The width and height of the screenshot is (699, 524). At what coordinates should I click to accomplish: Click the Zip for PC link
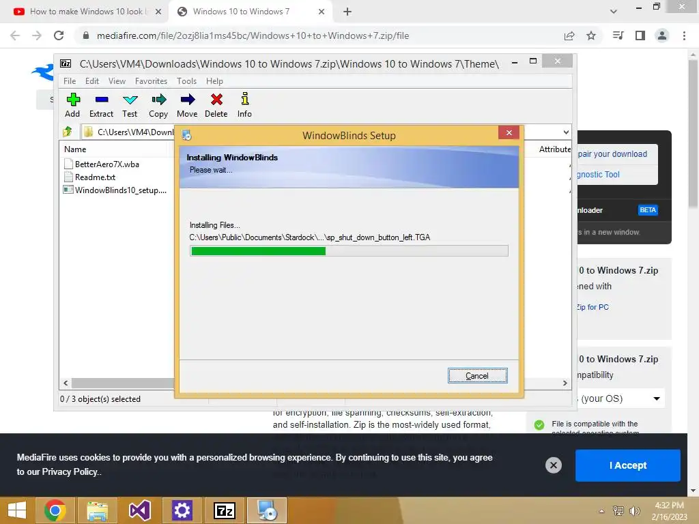click(x=593, y=307)
